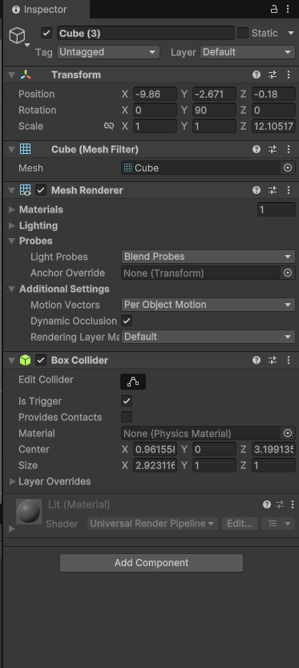Expand the Materials section
This screenshot has width=299, height=668.
coord(12,209)
